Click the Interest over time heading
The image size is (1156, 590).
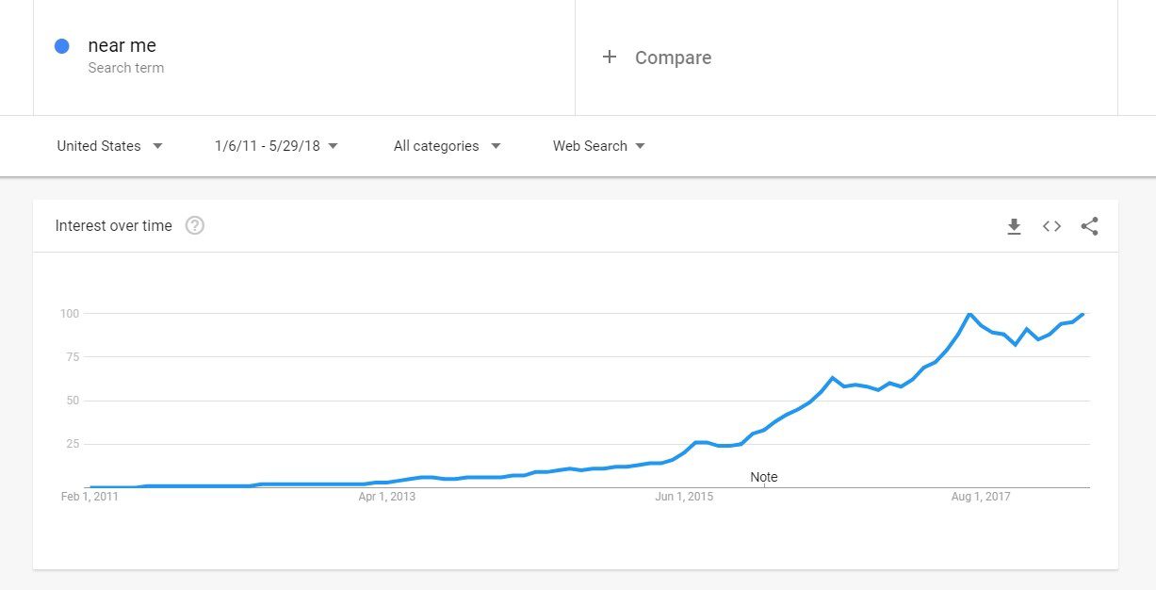click(114, 225)
